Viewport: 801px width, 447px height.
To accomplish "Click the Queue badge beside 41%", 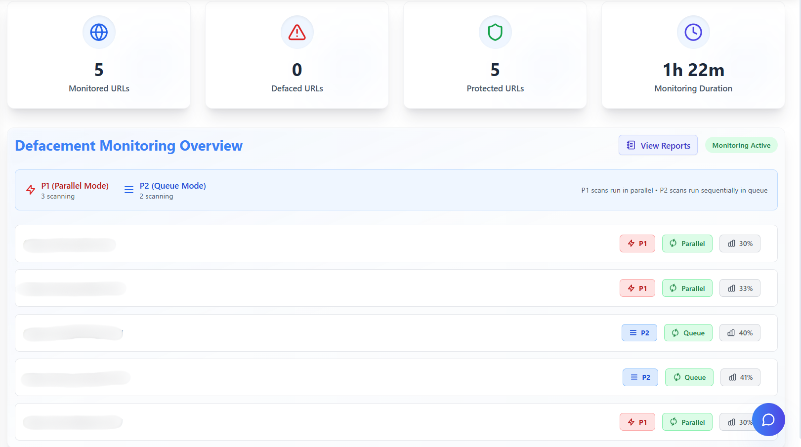I will coord(689,377).
